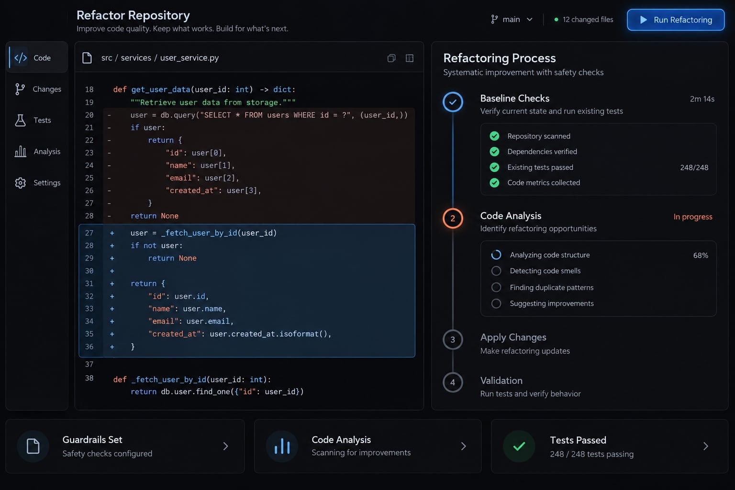Select the Detecting code smells circle
The width and height of the screenshot is (735, 490).
tap(496, 271)
